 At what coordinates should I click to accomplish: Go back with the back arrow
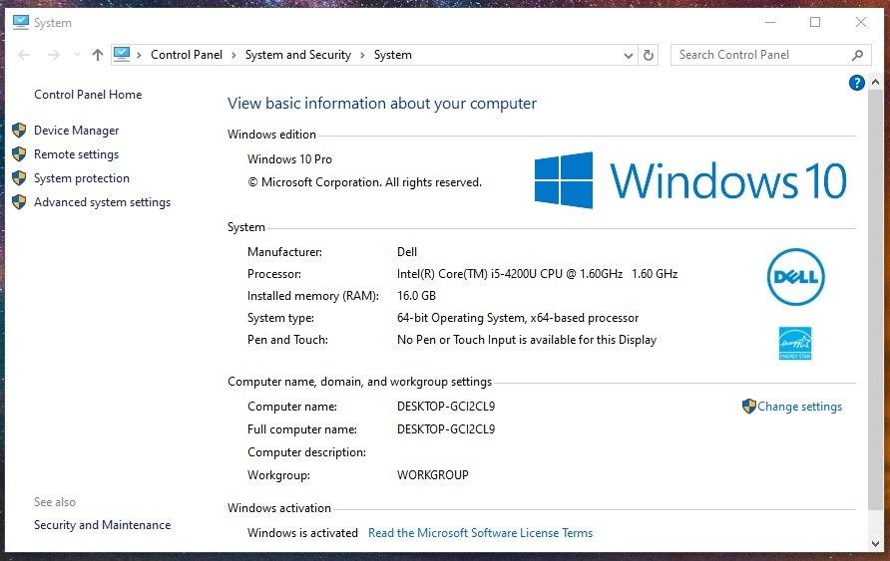tap(24, 55)
